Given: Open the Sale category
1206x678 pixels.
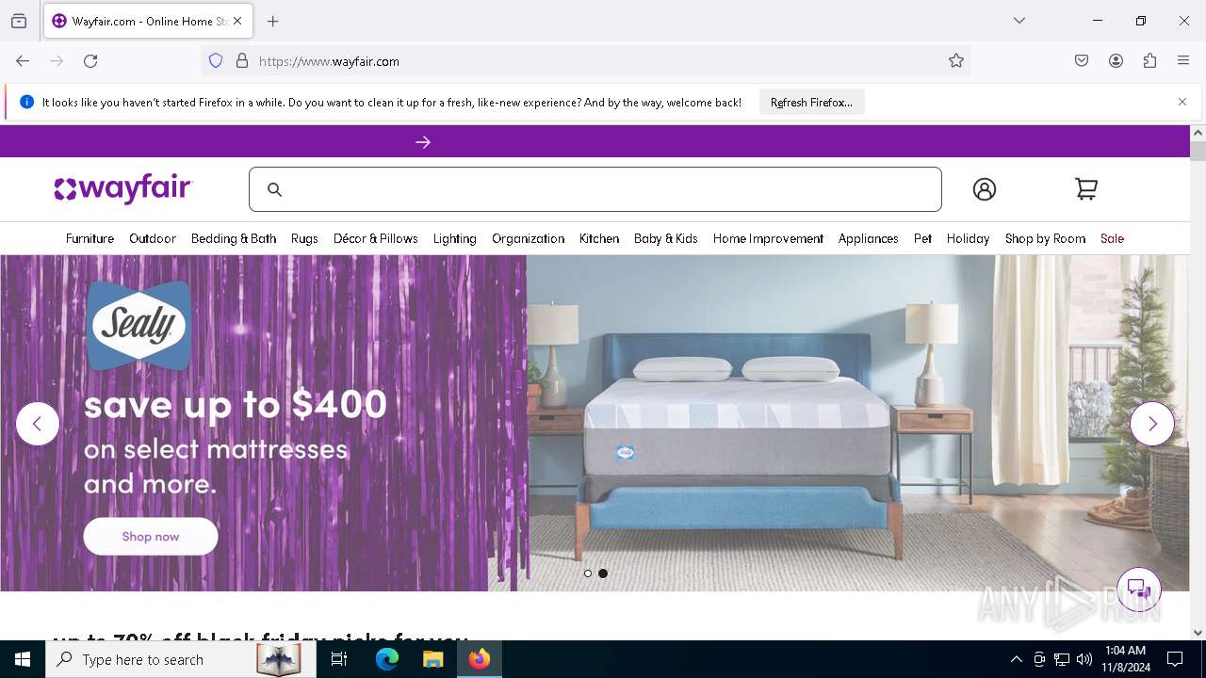Looking at the screenshot, I should click(x=1112, y=238).
